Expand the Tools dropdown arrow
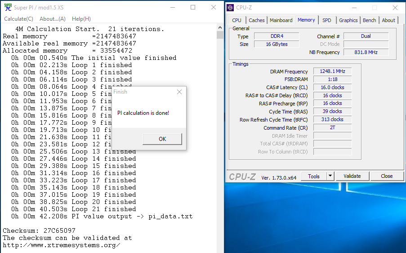The image size is (406, 253). (330, 176)
